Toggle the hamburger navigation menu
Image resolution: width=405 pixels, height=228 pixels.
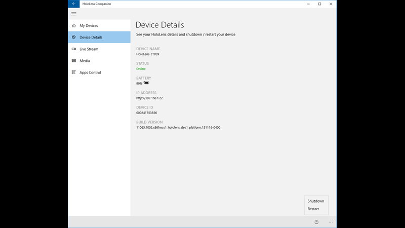point(74,14)
